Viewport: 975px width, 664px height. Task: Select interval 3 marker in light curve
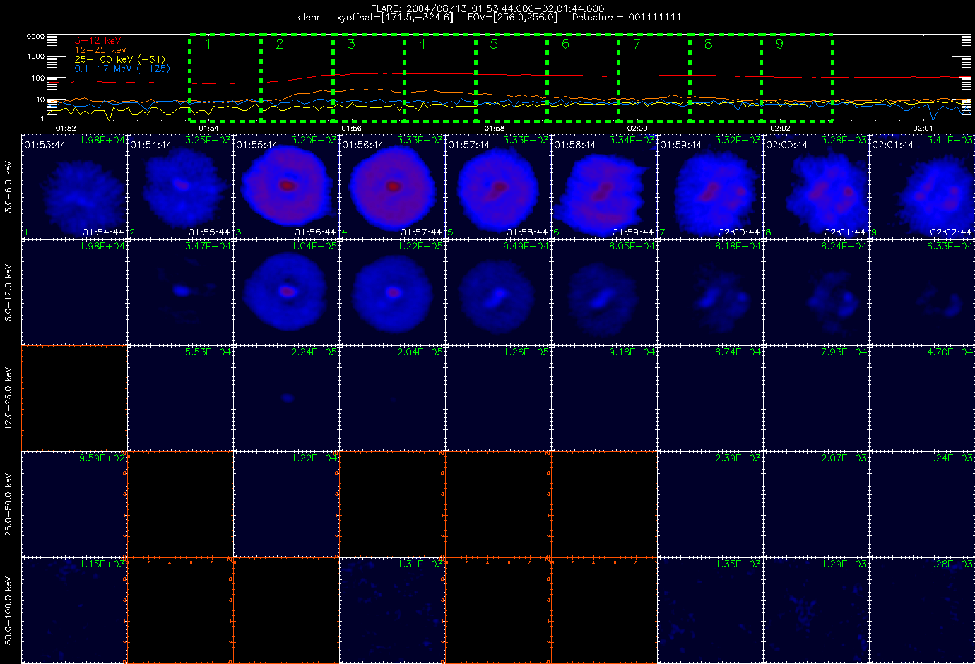point(351,44)
